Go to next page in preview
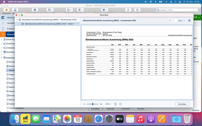Viewport: 202px width, 126px height. 184,21
